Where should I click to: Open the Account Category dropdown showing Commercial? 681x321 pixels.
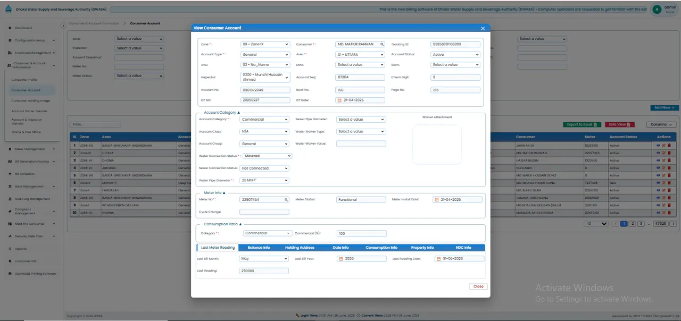(265, 120)
